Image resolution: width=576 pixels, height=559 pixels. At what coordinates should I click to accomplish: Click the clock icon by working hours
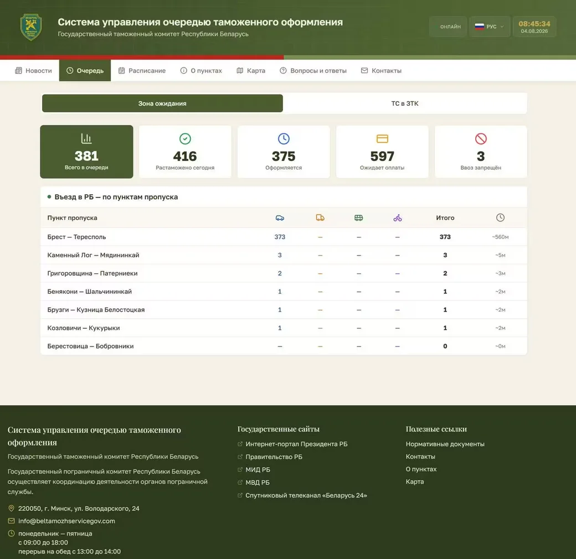click(x=12, y=534)
